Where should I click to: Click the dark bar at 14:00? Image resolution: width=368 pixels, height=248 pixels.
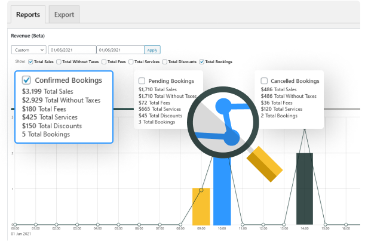pyautogui.click(x=305, y=189)
